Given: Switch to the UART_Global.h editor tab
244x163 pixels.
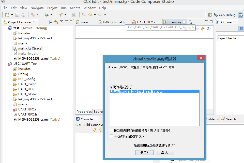Looking at the screenshot, I should [114, 22].
